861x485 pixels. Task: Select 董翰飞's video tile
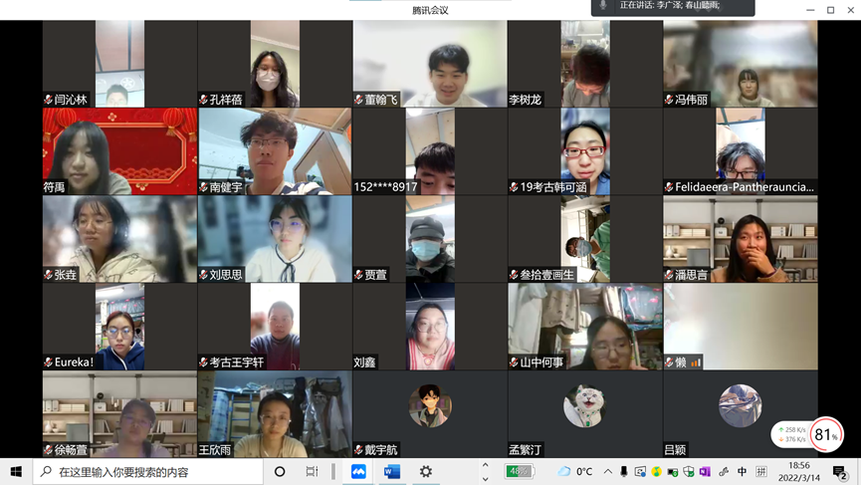430,64
